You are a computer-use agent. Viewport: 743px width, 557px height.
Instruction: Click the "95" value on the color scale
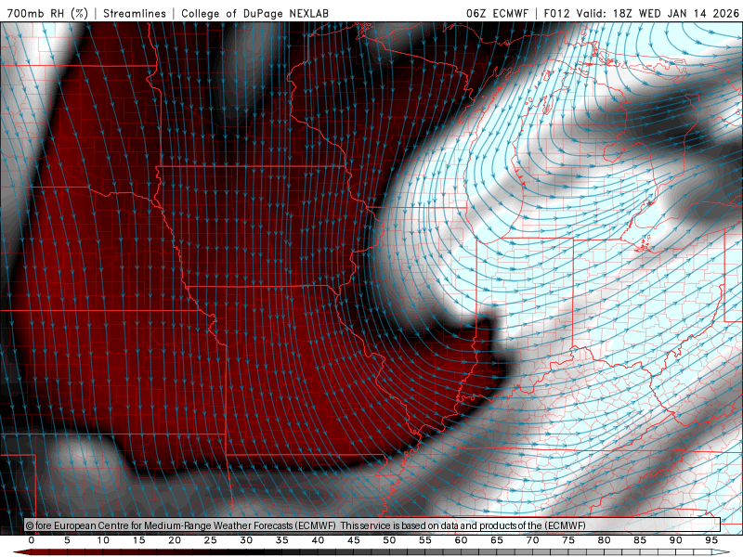point(711,540)
